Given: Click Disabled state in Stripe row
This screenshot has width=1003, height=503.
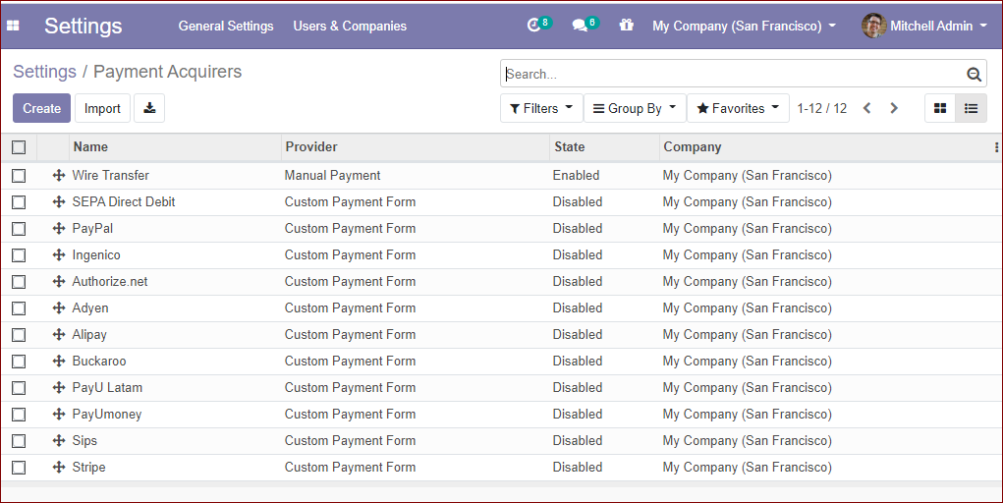Looking at the screenshot, I should (x=578, y=468).
